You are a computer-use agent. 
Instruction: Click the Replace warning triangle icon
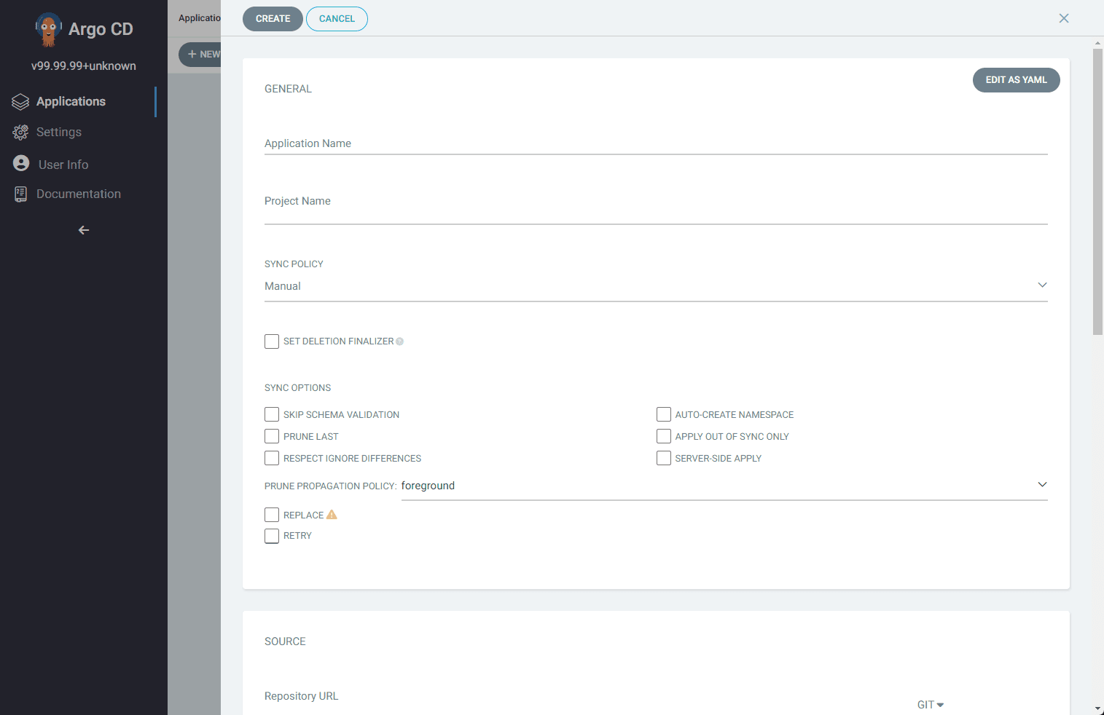click(x=332, y=515)
